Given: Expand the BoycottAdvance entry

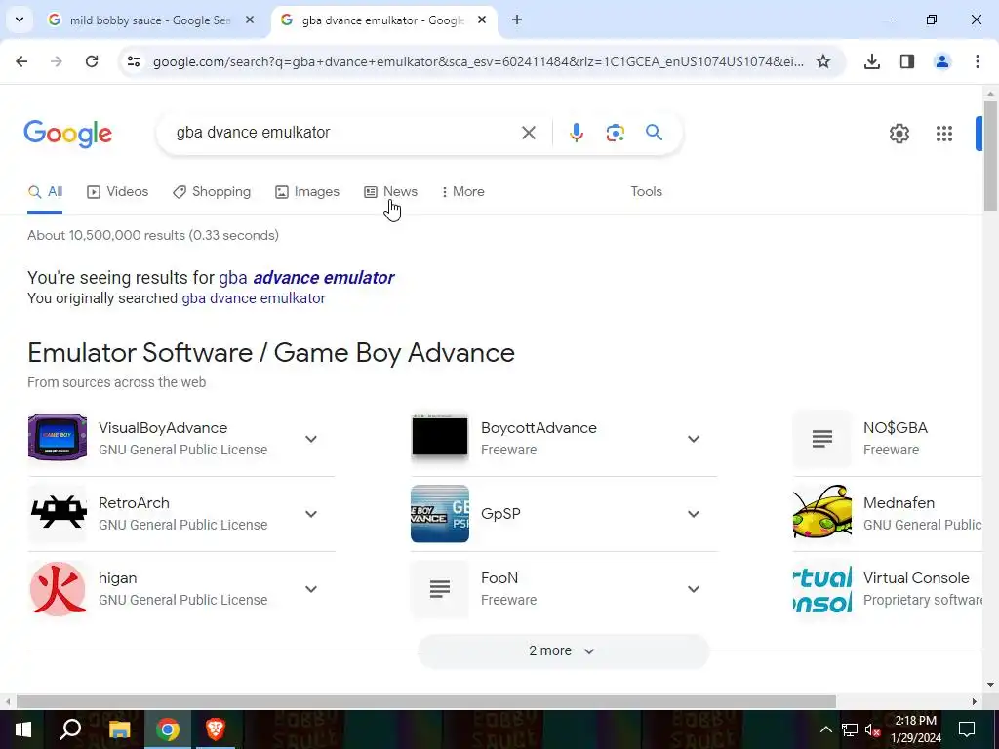Looking at the screenshot, I should pyautogui.click(x=694, y=439).
